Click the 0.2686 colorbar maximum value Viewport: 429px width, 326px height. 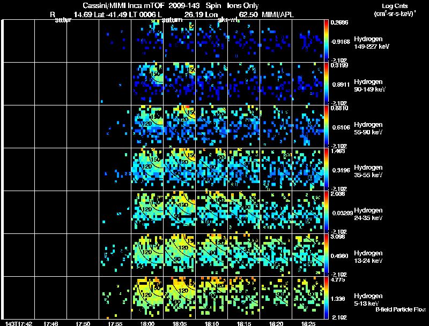pyautogui.click(x=339, y=22)
